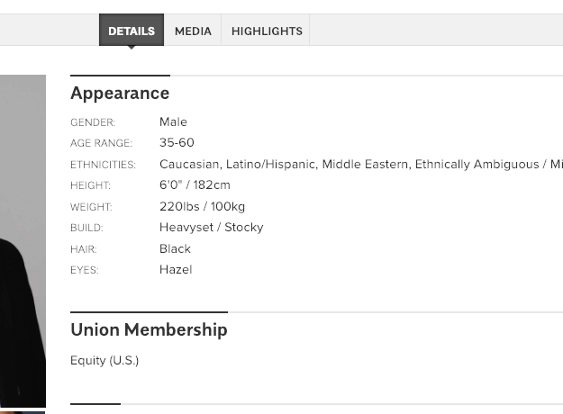Click the "Hazel" eyes value

point(176,270)
